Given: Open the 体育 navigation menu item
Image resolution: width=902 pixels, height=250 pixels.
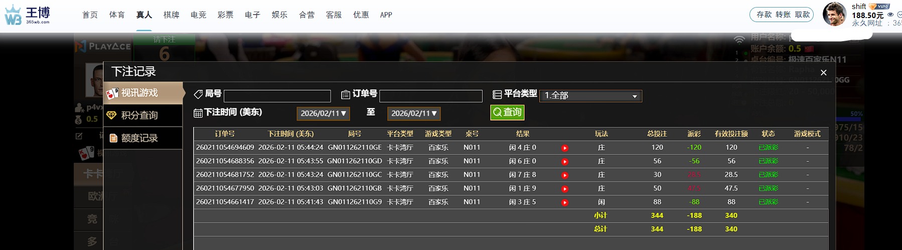Looking at the screenshot, I should 117,15.
